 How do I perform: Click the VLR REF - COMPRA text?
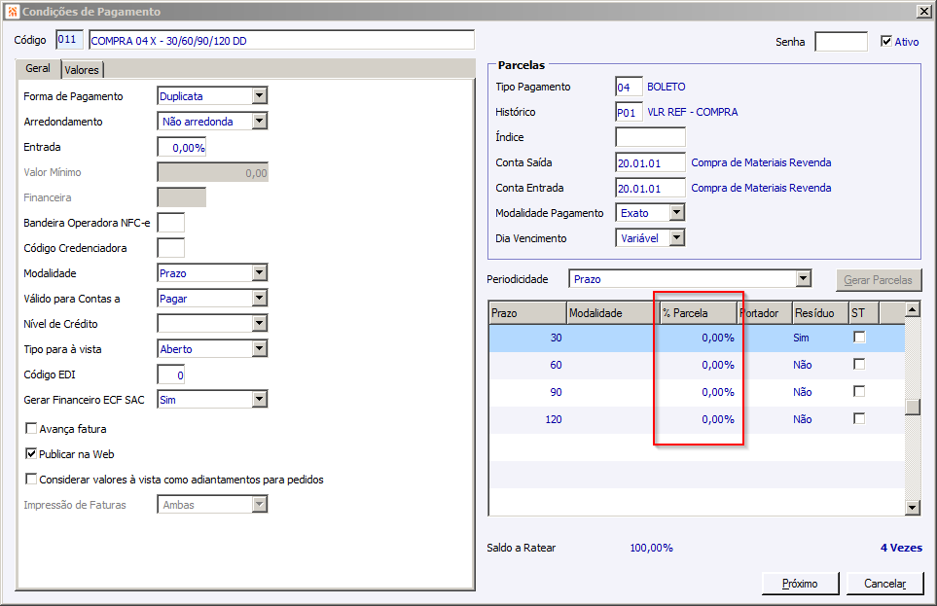(x=692, y=112)
